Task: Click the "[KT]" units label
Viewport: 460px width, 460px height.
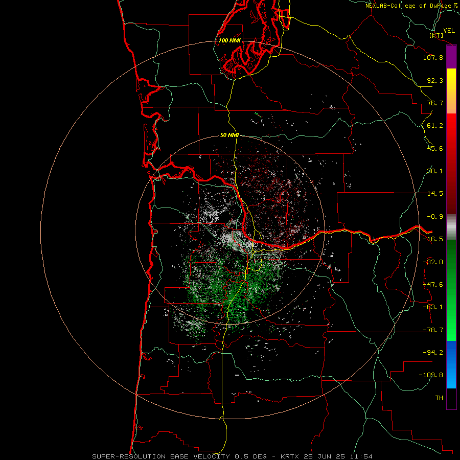Action: click(436, 35)
